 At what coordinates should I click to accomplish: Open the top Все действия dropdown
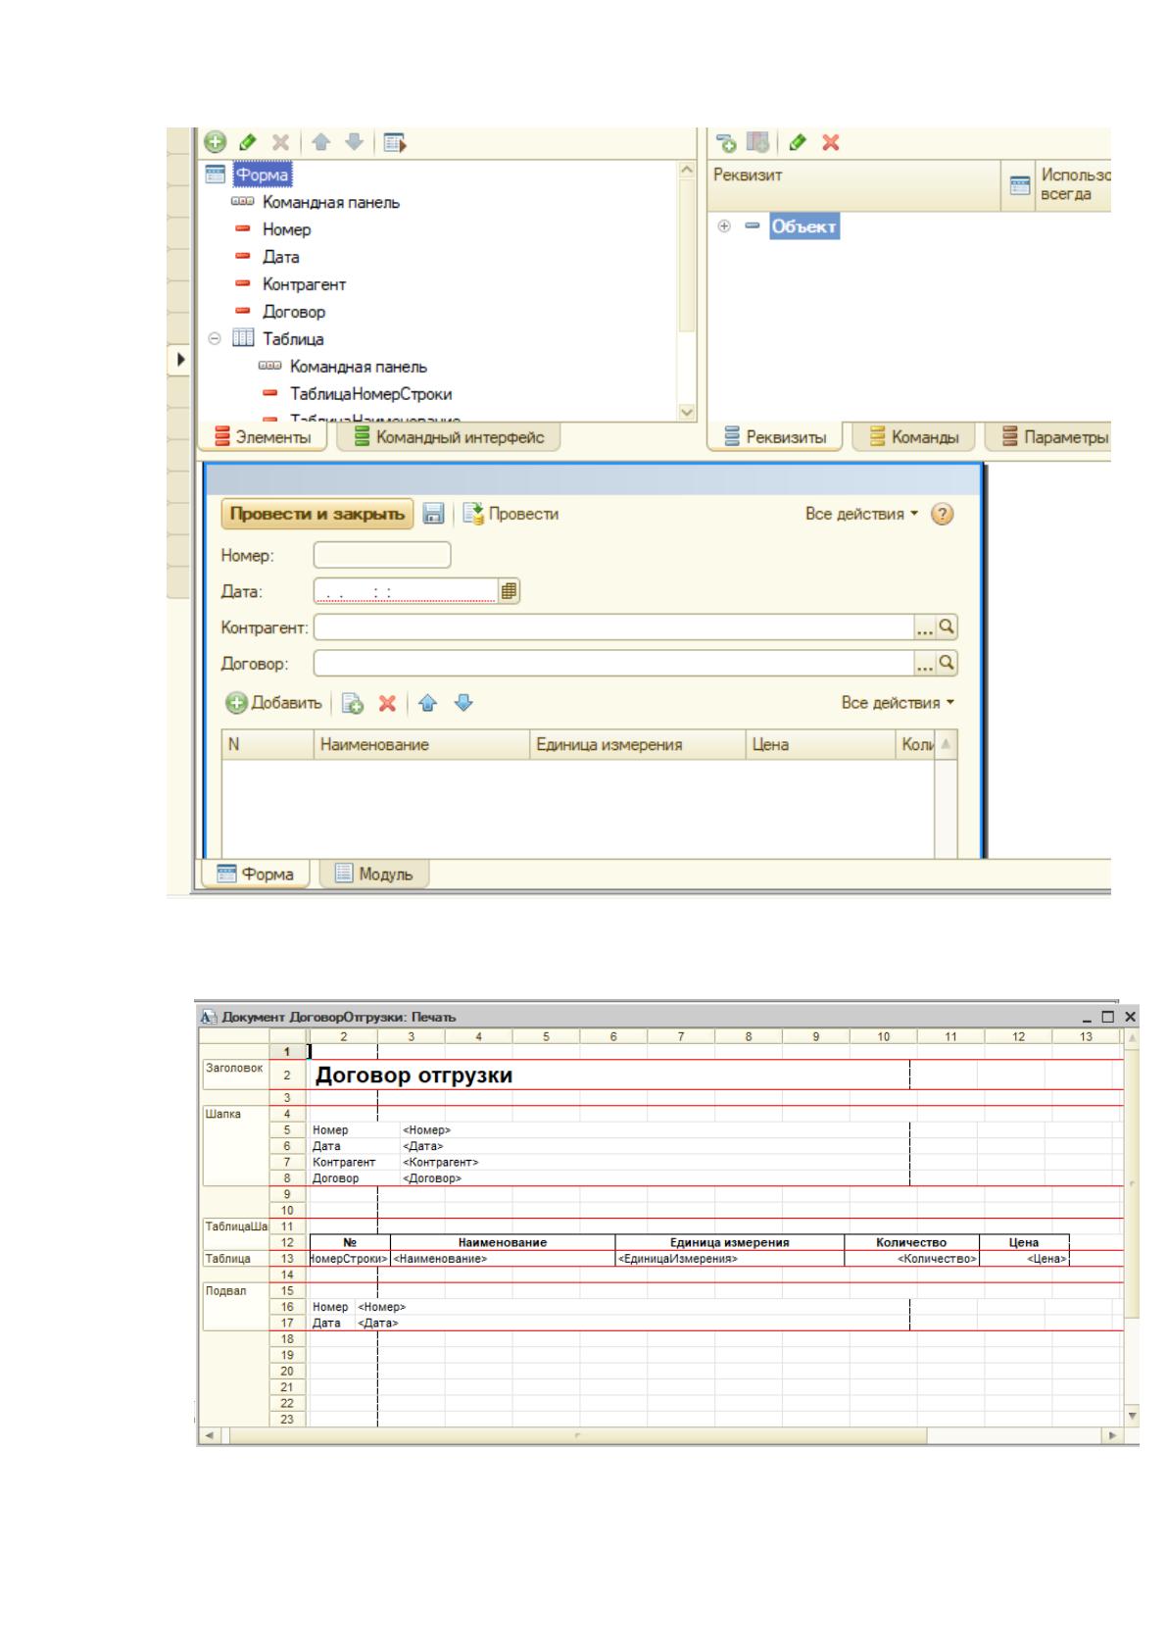click(862, 515)
